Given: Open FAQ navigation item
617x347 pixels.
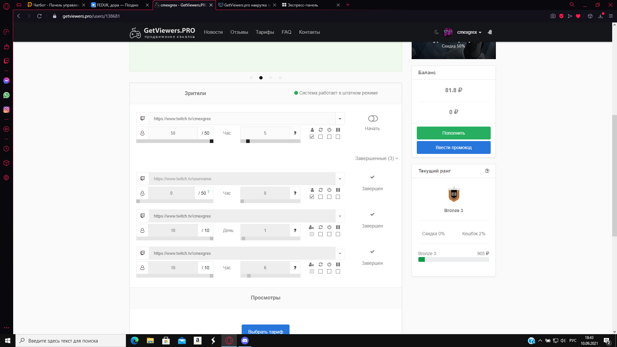Looking at the screenshot, I should (286, 32).
